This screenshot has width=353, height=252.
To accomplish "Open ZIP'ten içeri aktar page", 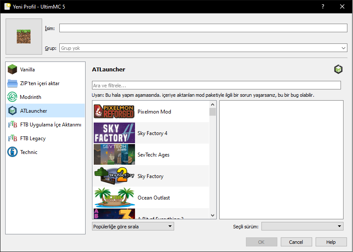I will (46, 83).
